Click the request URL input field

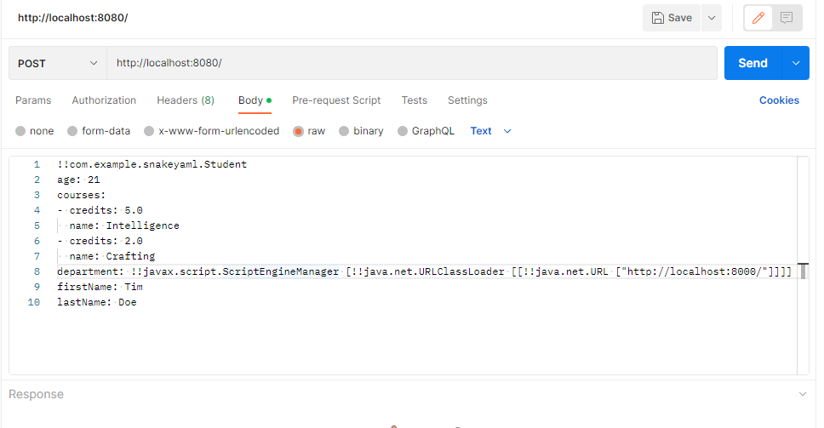coord(412,63)
